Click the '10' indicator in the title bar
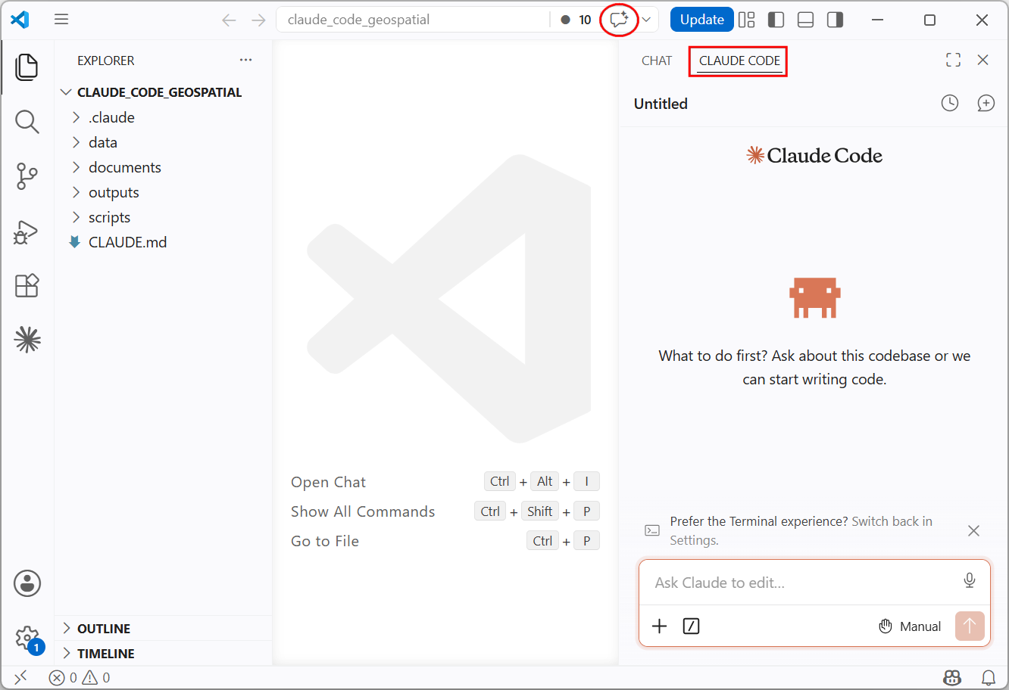The width and height of the screenshot is (1009, 690). (576, 20)
